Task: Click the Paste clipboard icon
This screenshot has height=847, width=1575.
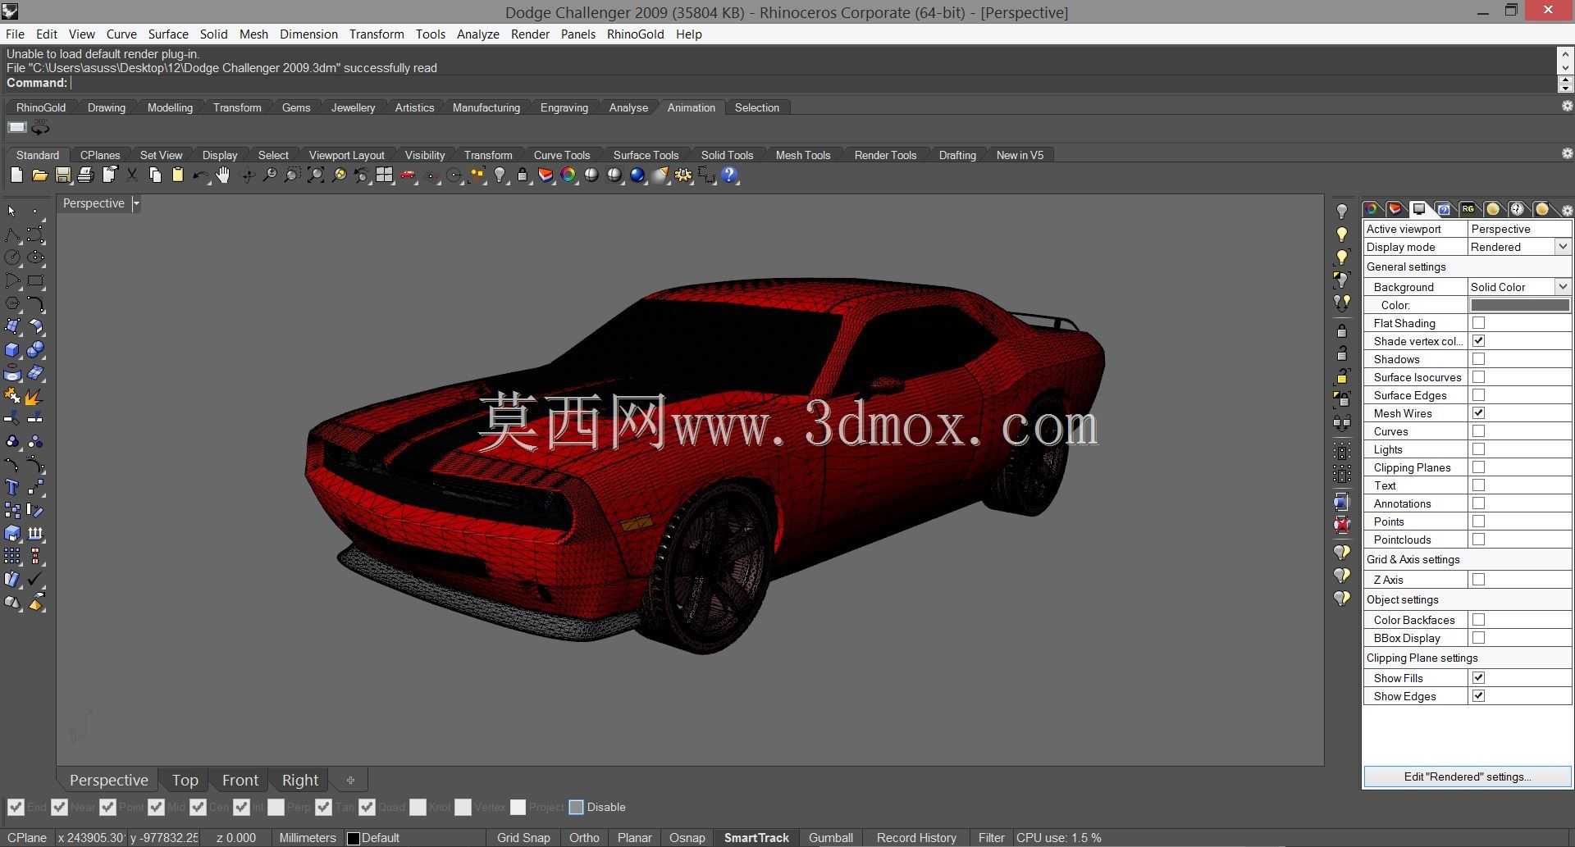Action: click(177, 175)
